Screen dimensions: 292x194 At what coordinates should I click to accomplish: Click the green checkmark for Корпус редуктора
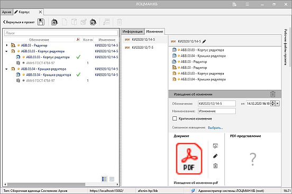coord(78,57)
